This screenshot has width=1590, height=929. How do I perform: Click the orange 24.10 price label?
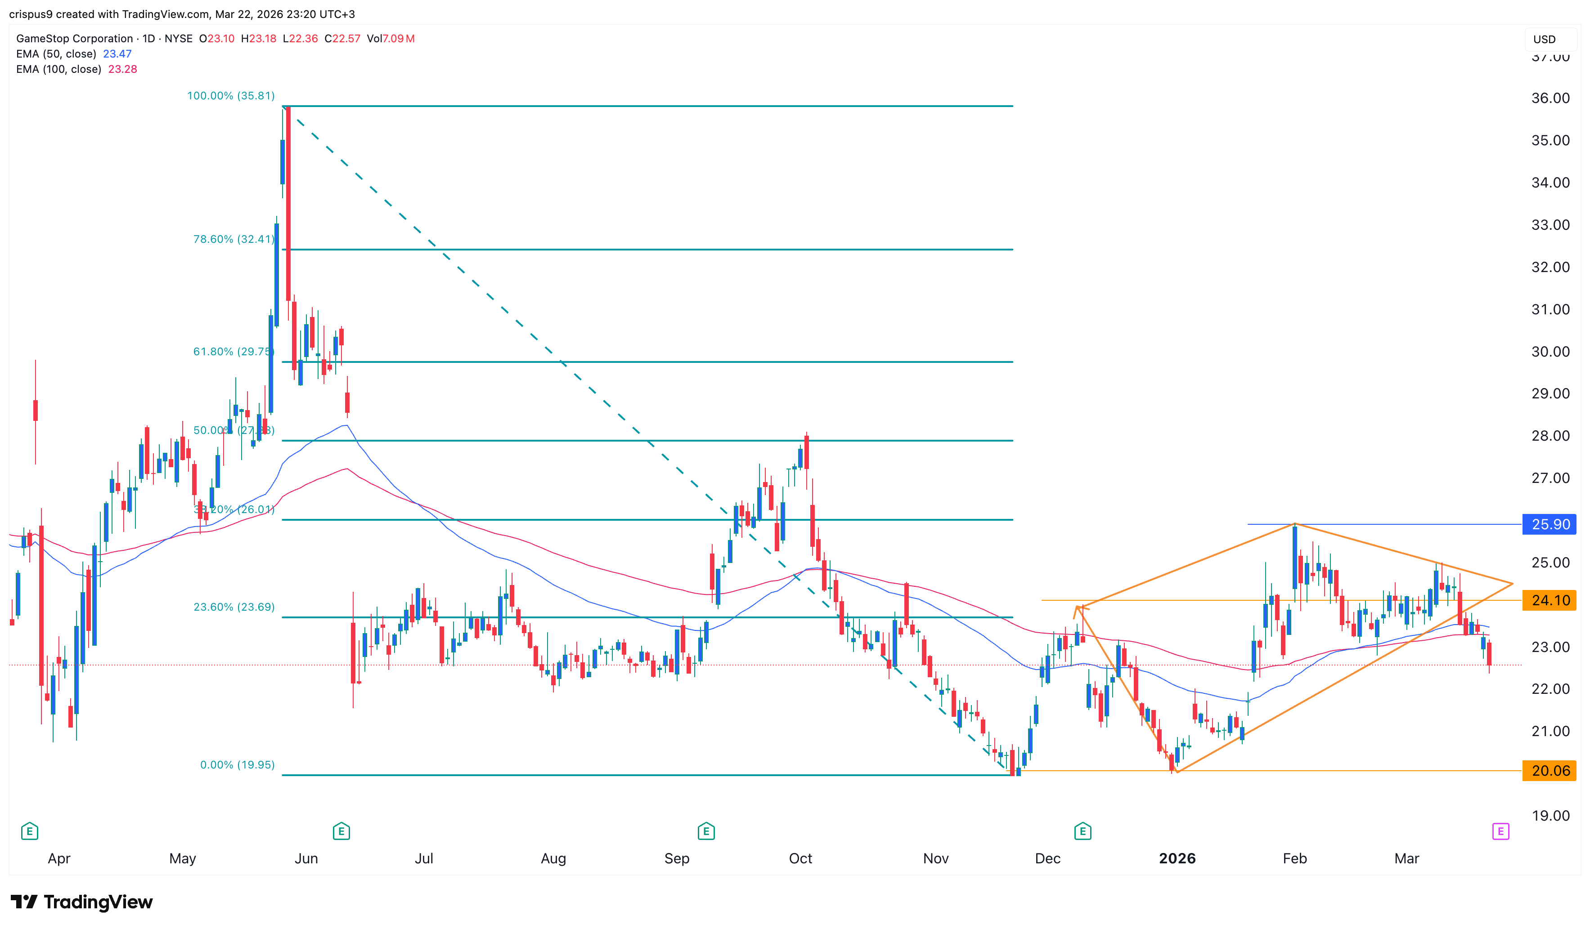[1550, 600]
